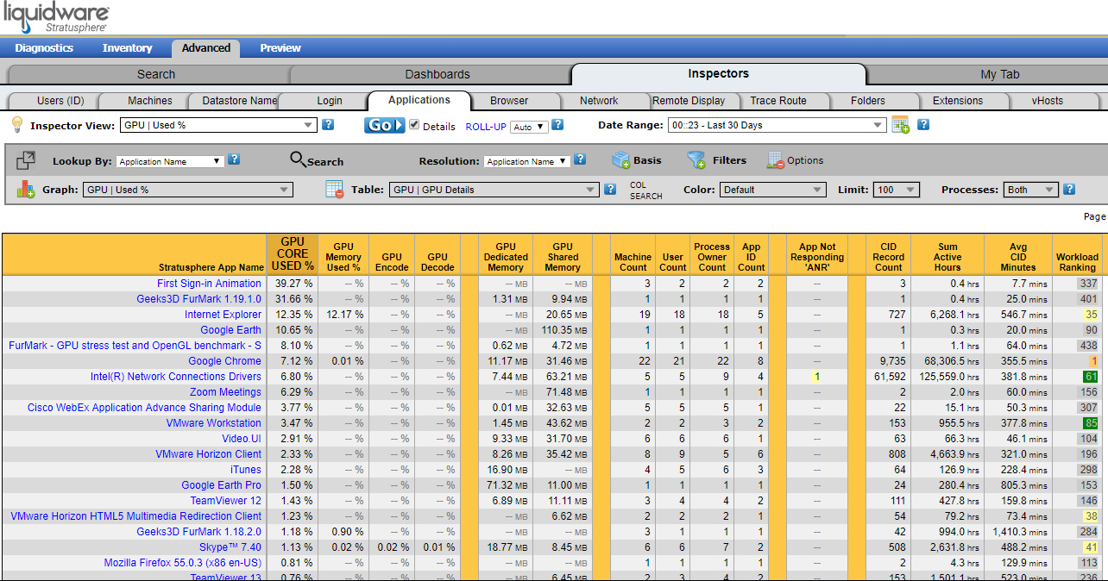The width and height of the screenshot is (1108, 581).
Task: Click the Go button
Action: [384, 125]
